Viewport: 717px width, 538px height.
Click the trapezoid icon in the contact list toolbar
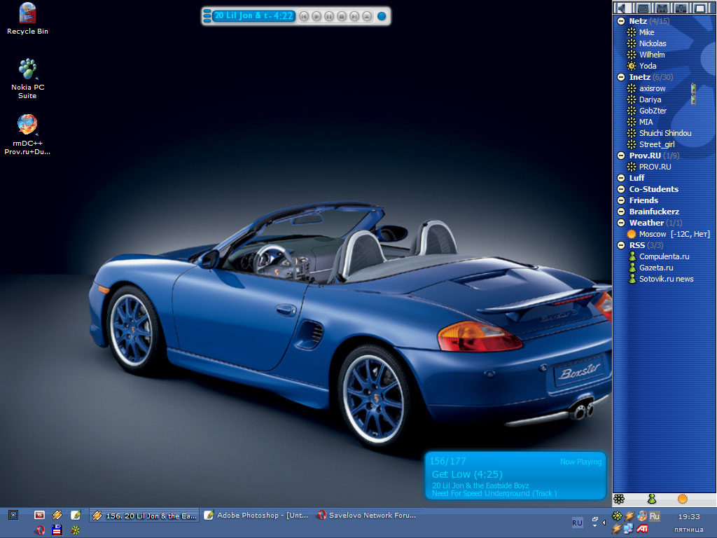point(699,8)
